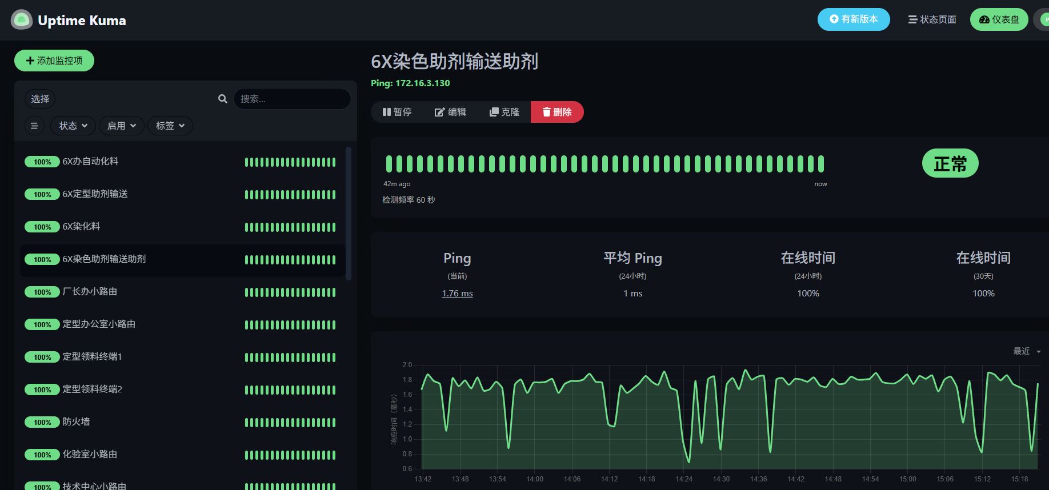Viewport: 1049px width, 490px height.
Task: Open 仪表盘 dashboard in top navigation
Action: coord(999,19)
